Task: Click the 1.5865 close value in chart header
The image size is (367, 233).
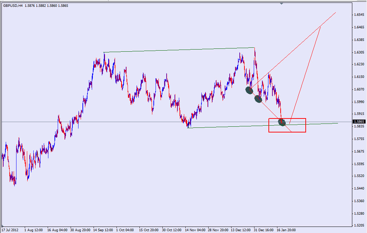Action: point(63,6)
